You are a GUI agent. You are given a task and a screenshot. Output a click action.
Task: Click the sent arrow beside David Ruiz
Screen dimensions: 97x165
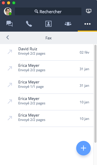pos(10,52)
